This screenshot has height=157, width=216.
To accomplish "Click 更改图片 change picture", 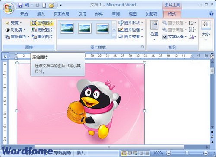I will coord(42,30).
